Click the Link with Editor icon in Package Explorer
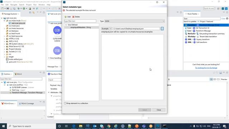 [33, 13]
